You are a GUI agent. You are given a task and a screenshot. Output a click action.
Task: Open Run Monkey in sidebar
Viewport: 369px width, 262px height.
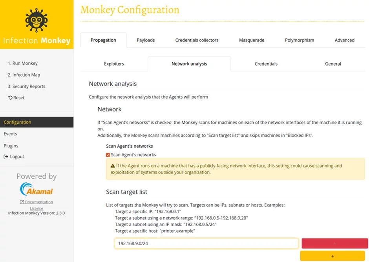[x=23, y=63]
